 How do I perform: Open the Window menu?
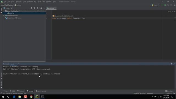[x=49, y=2]
